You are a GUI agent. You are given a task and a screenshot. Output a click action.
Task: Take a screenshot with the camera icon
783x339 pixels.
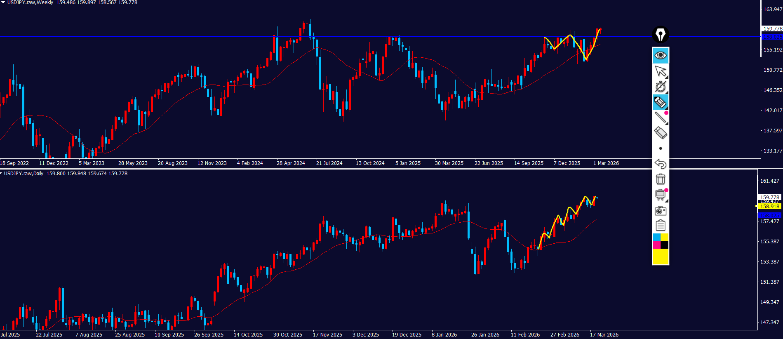tap(660, 210)
